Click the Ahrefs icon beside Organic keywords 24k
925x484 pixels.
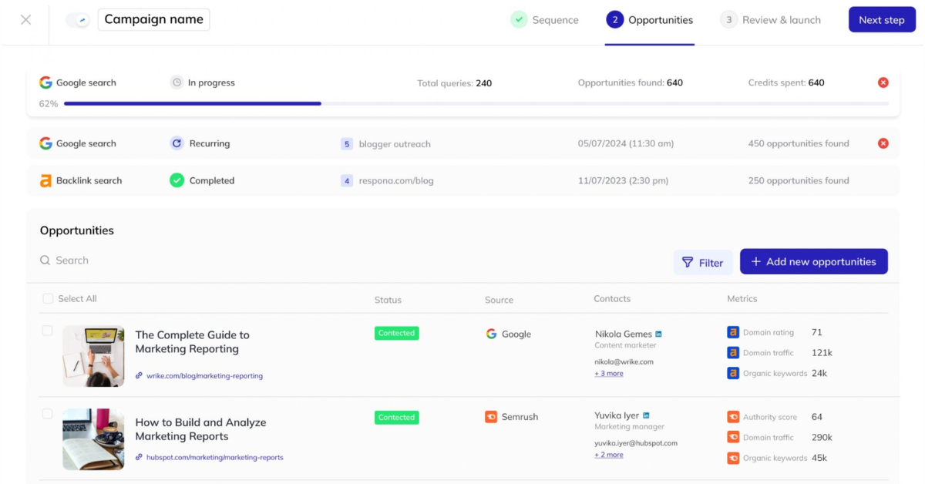coord(733,373)
